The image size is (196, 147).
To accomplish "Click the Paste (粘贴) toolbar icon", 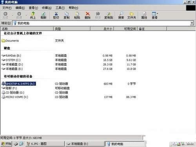I will (77, 15).
